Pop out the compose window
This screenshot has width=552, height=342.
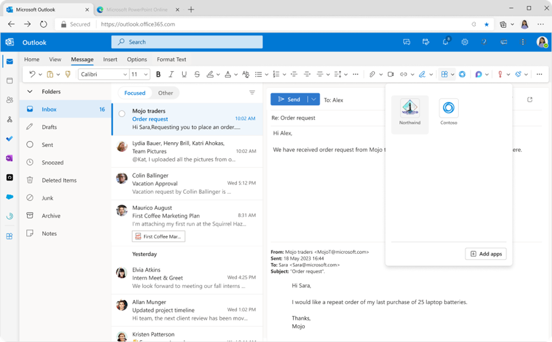[530, 99]
